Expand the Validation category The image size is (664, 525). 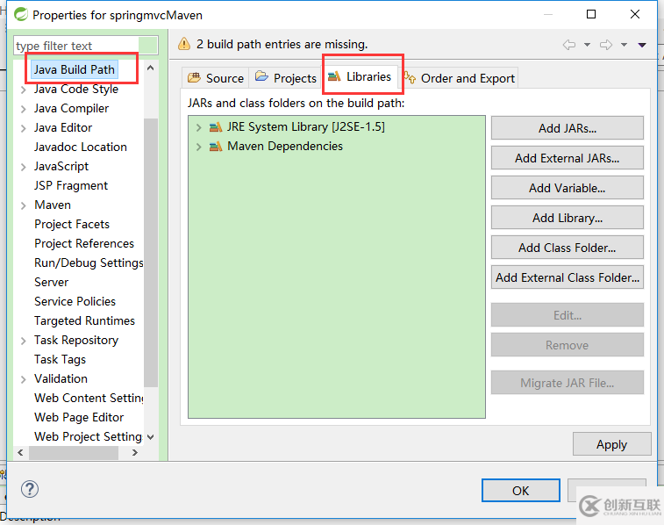(x=24, y=379)
